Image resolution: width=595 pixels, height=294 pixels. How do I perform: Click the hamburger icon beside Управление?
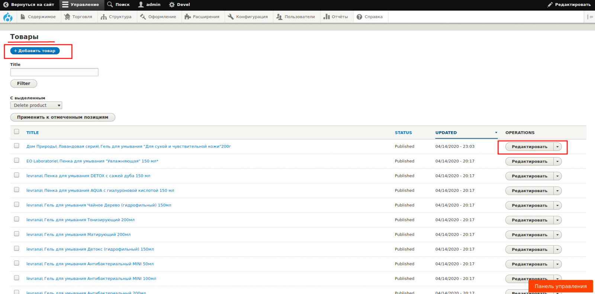pyautogui.click(x=65, y=5)
